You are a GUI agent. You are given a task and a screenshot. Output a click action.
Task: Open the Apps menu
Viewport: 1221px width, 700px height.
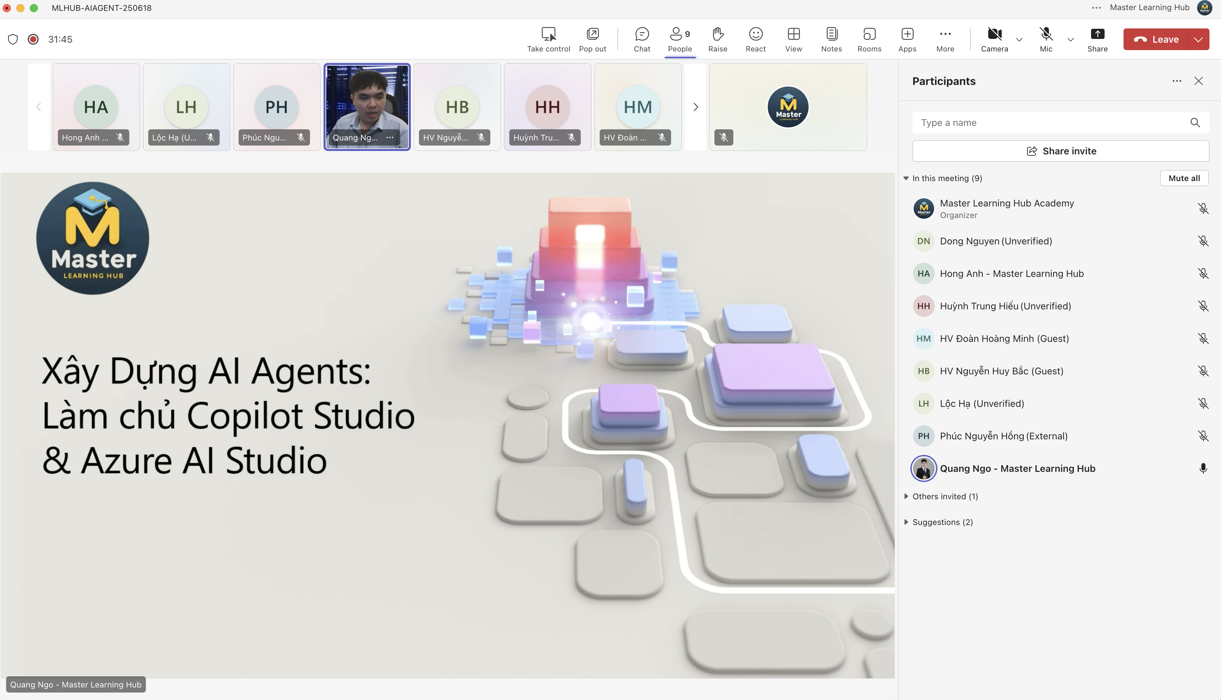[907, 39]
